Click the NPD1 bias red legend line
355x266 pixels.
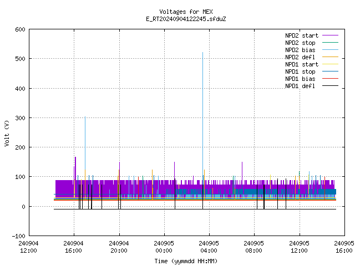[x=330, y=79]
